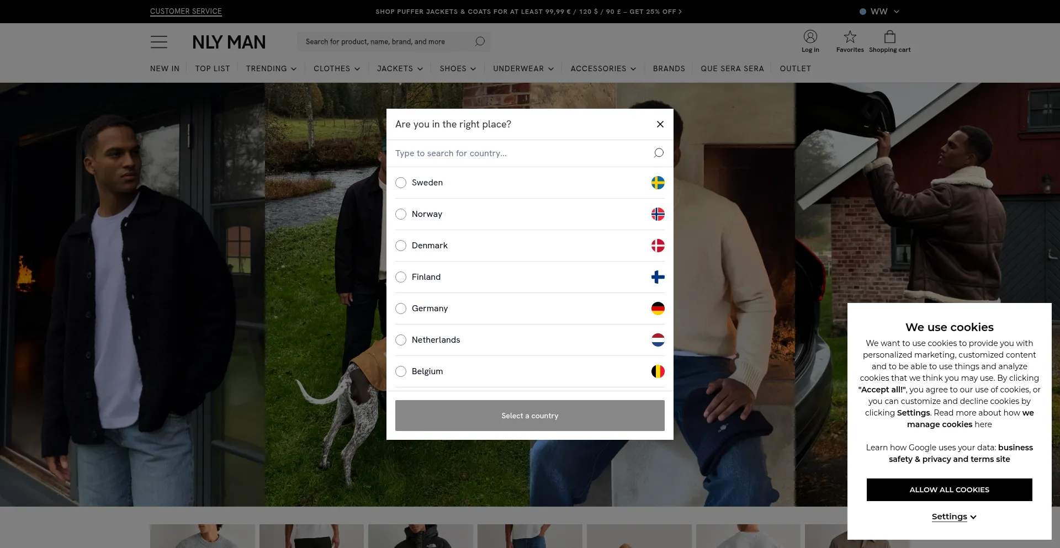This screenshot has width=1060, height=548.
Task: Open the hamburger menu icon
Action: tap(158, 42)
